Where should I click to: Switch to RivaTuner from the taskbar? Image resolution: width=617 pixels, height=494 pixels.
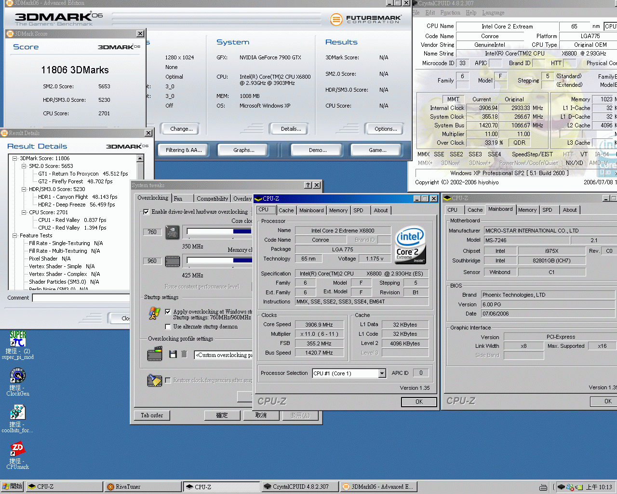click(142, 487)
